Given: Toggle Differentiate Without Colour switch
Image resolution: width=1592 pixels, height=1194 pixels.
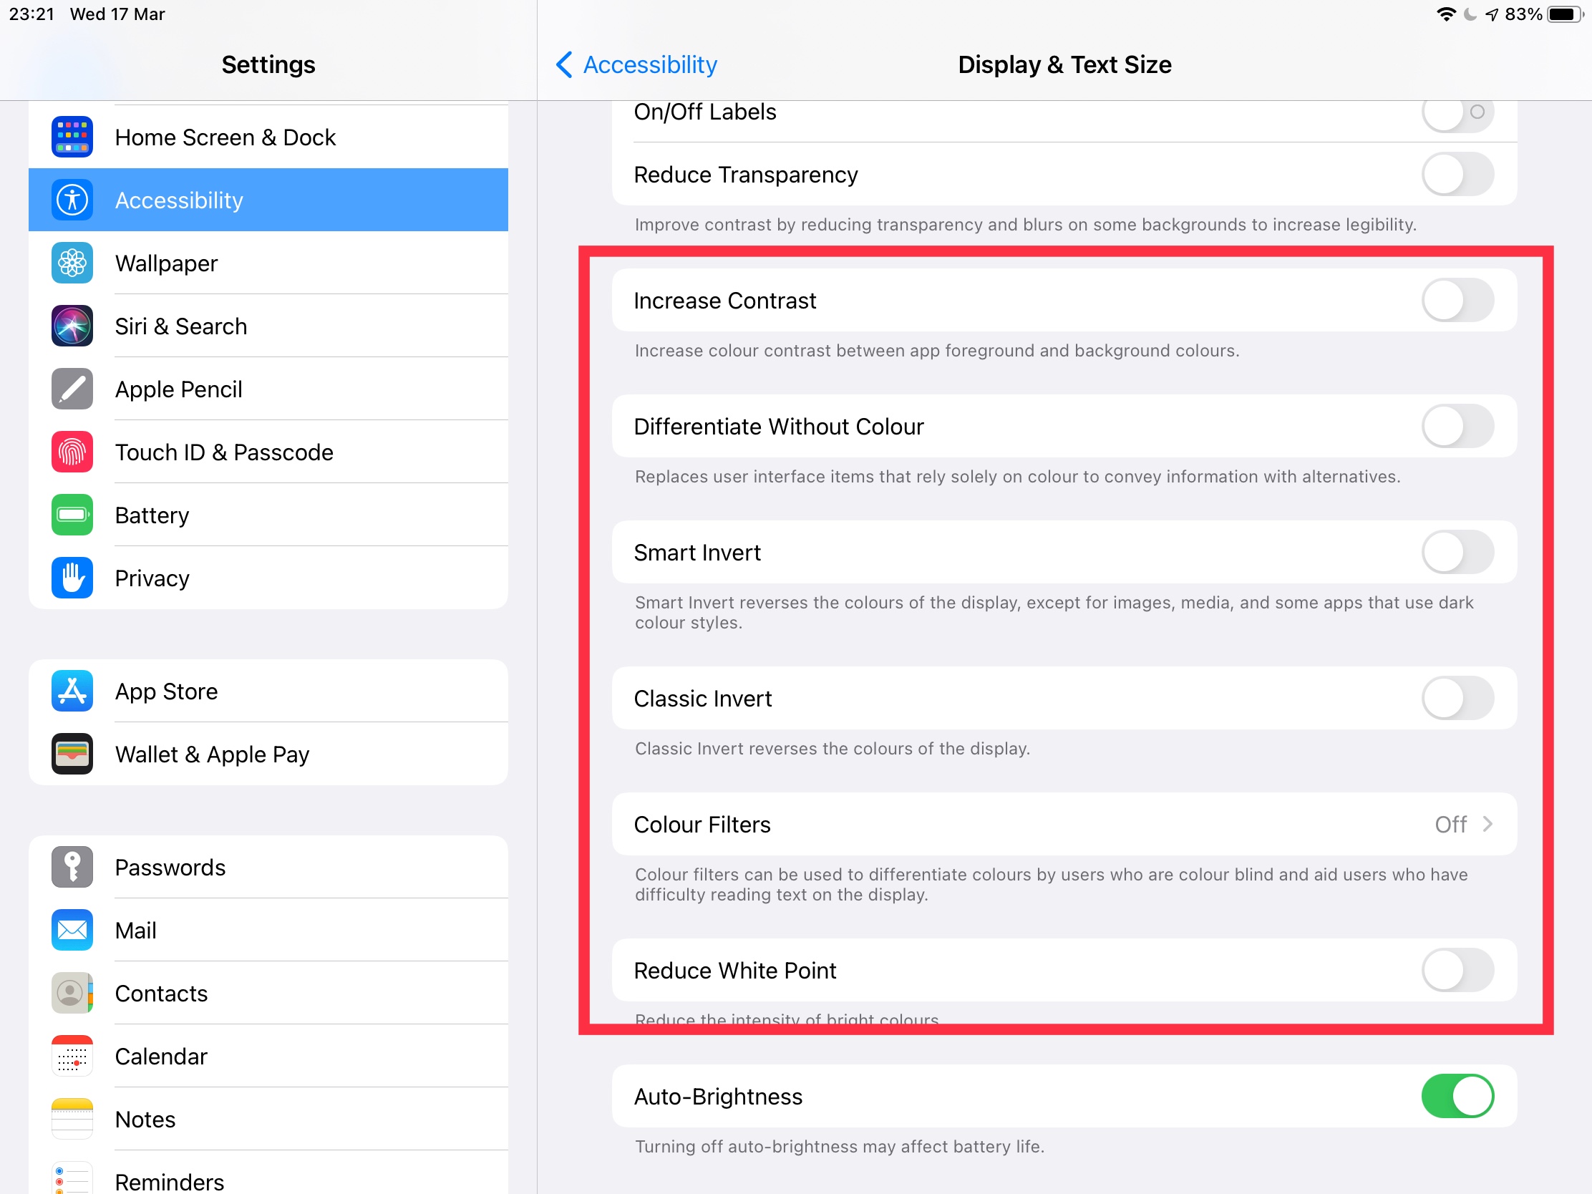Looking at the screenshot, I should point(1457,426).
